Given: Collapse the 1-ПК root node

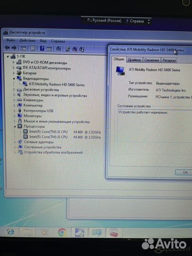Looking at the screenshot, I should [8, 56].
